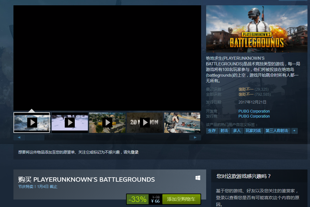Select the 第三人称射击 tag
This screenshot has width=310, height=207.
coord(277,131)
